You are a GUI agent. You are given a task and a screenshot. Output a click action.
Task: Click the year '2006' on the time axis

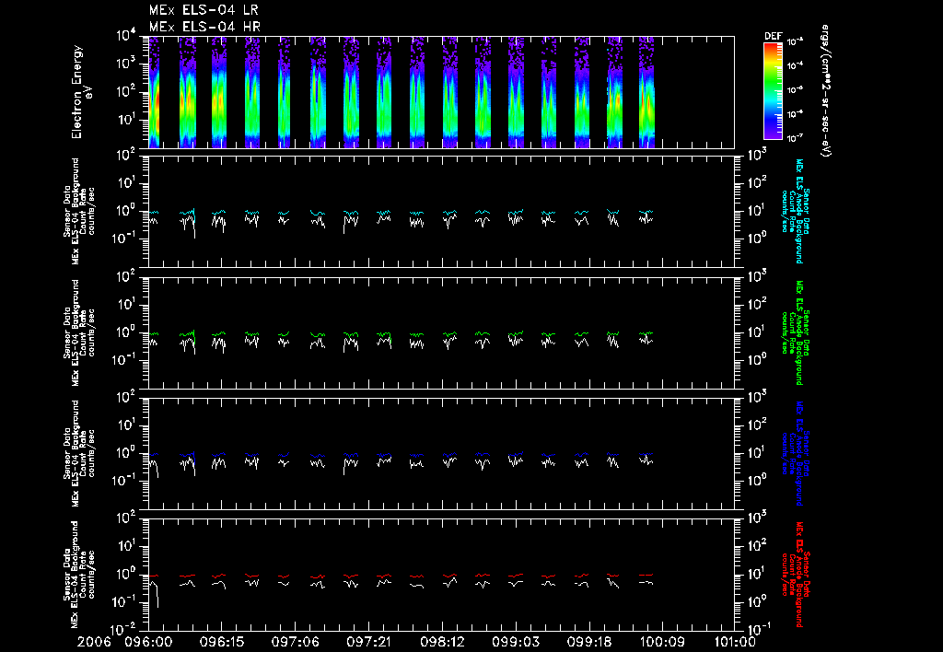[x=95, y=643]
